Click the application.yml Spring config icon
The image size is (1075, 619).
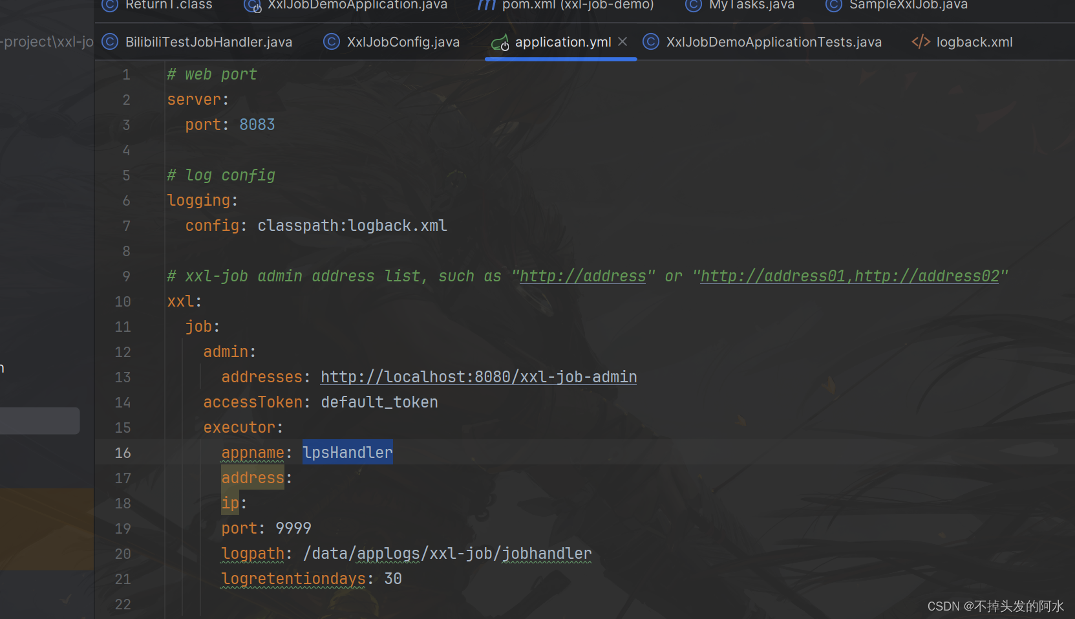click(x=500, y=43)
